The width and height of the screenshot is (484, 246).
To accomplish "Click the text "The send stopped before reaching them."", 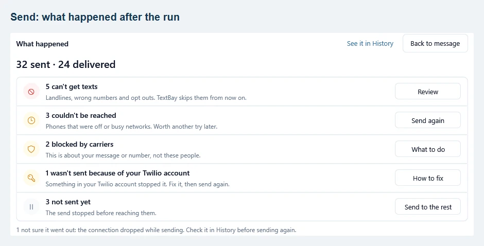I will (x=101, y=213).
